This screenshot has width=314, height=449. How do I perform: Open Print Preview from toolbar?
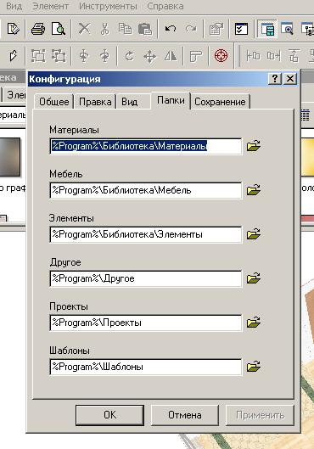[x=59, y=29]
